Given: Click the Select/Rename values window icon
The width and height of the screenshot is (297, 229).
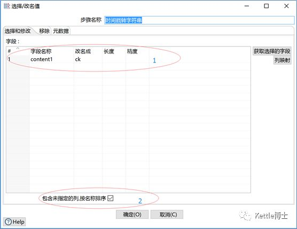Looking at the screenshot, I should (x=7, y=6).
